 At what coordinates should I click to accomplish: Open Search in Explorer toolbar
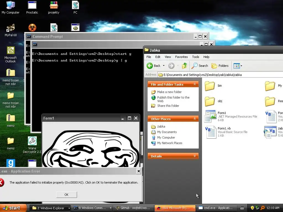click(200, 66)
